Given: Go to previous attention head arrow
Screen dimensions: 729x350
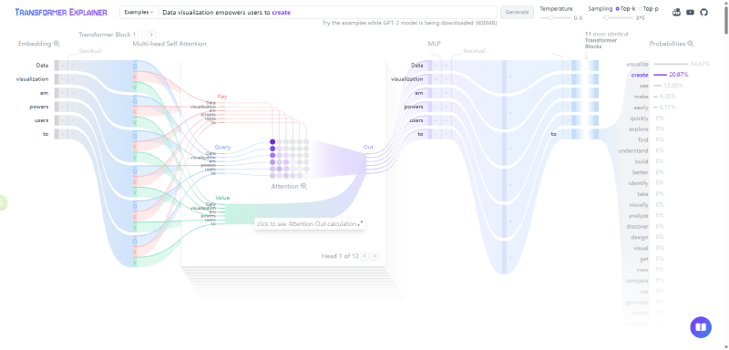Looking at the screenshot, I should (365, 256).
